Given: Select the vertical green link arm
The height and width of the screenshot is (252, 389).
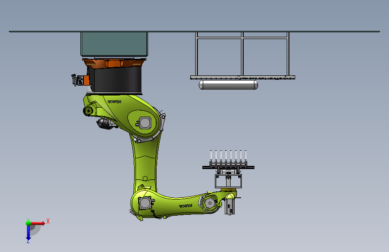Looking at the screenshot, I should coord(146,164).
